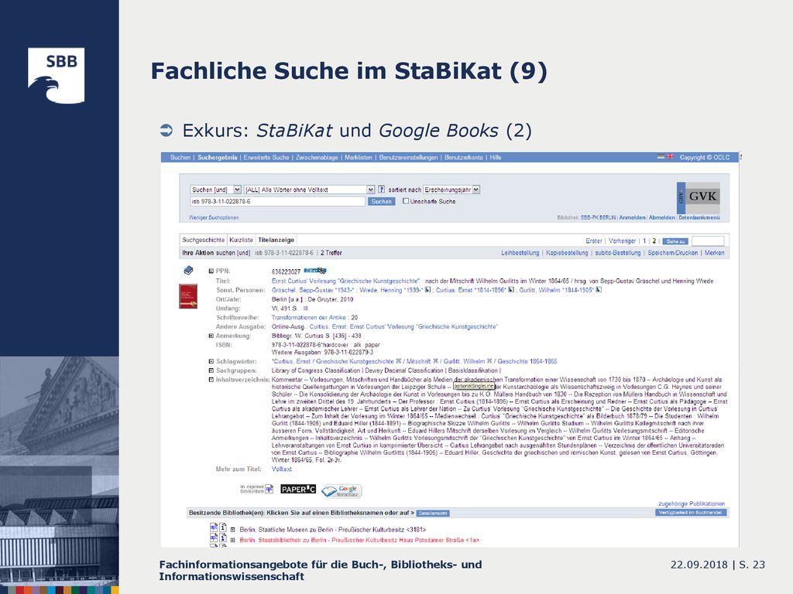Click the info icon after Curtius, Ernst 1814-1896
Screen dimensions: 793x594
click(x=511, y=290)
